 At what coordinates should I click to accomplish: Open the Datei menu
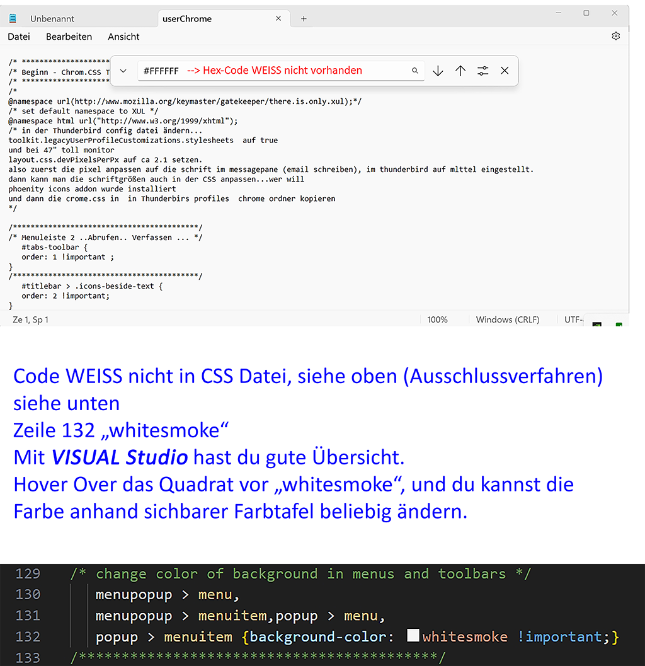(19, 37)
